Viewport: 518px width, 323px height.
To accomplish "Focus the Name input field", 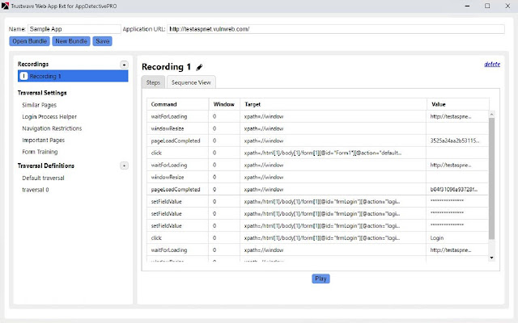I will (74, 29).
